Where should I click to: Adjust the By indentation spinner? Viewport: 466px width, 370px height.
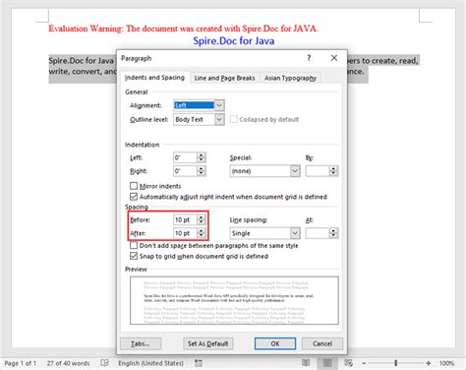click(x=333, y=171)
